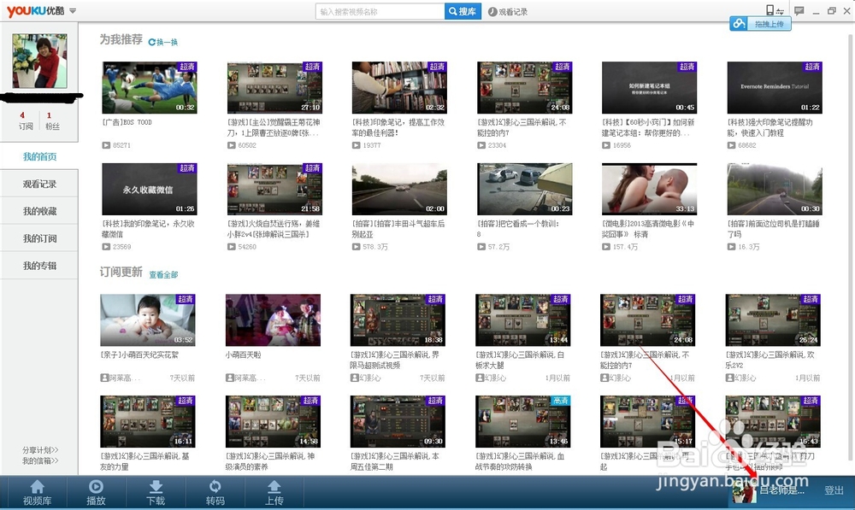Select 我的专辑 in sidebar

pyautogui.click(x=39, y=266)
